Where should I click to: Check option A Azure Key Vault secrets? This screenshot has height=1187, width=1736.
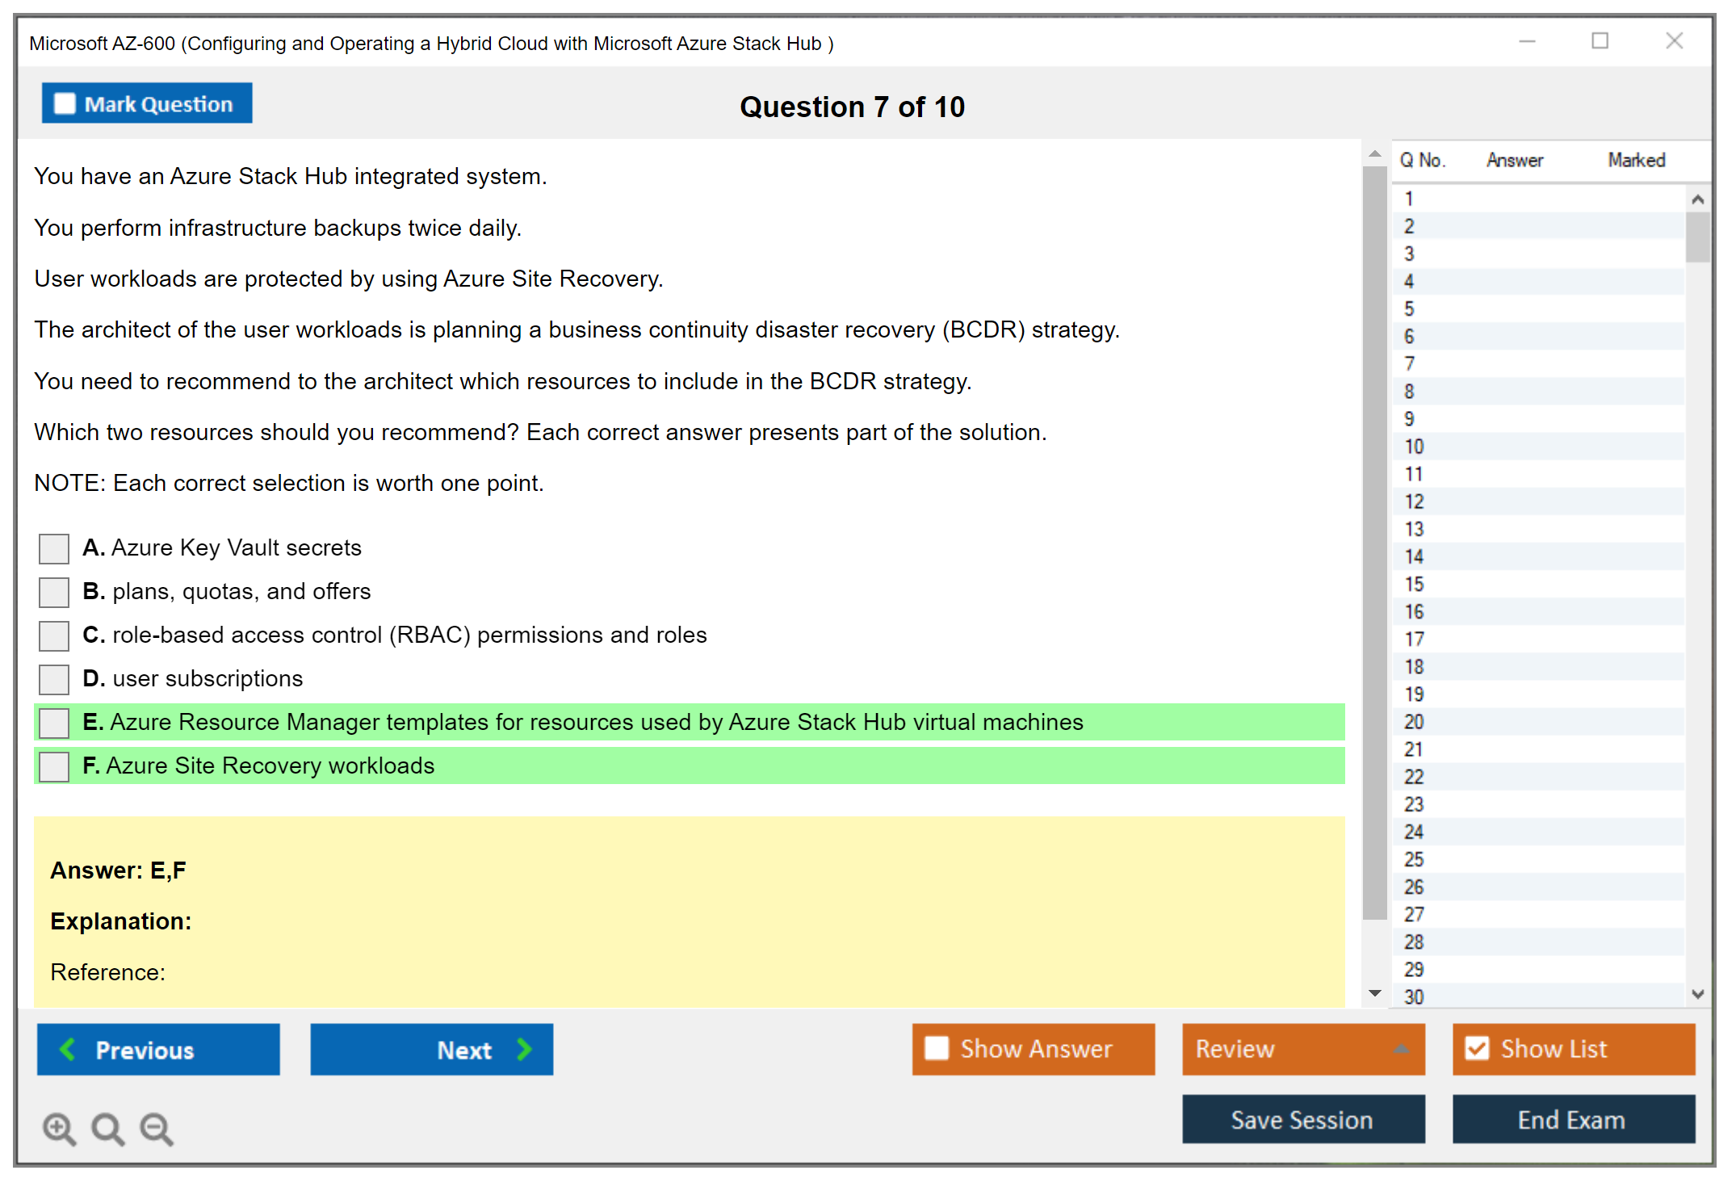click(54, 548)
